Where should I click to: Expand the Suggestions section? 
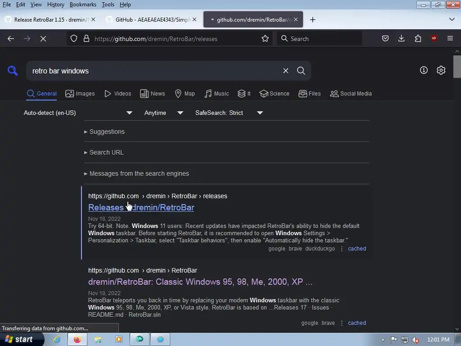[104, 132]
